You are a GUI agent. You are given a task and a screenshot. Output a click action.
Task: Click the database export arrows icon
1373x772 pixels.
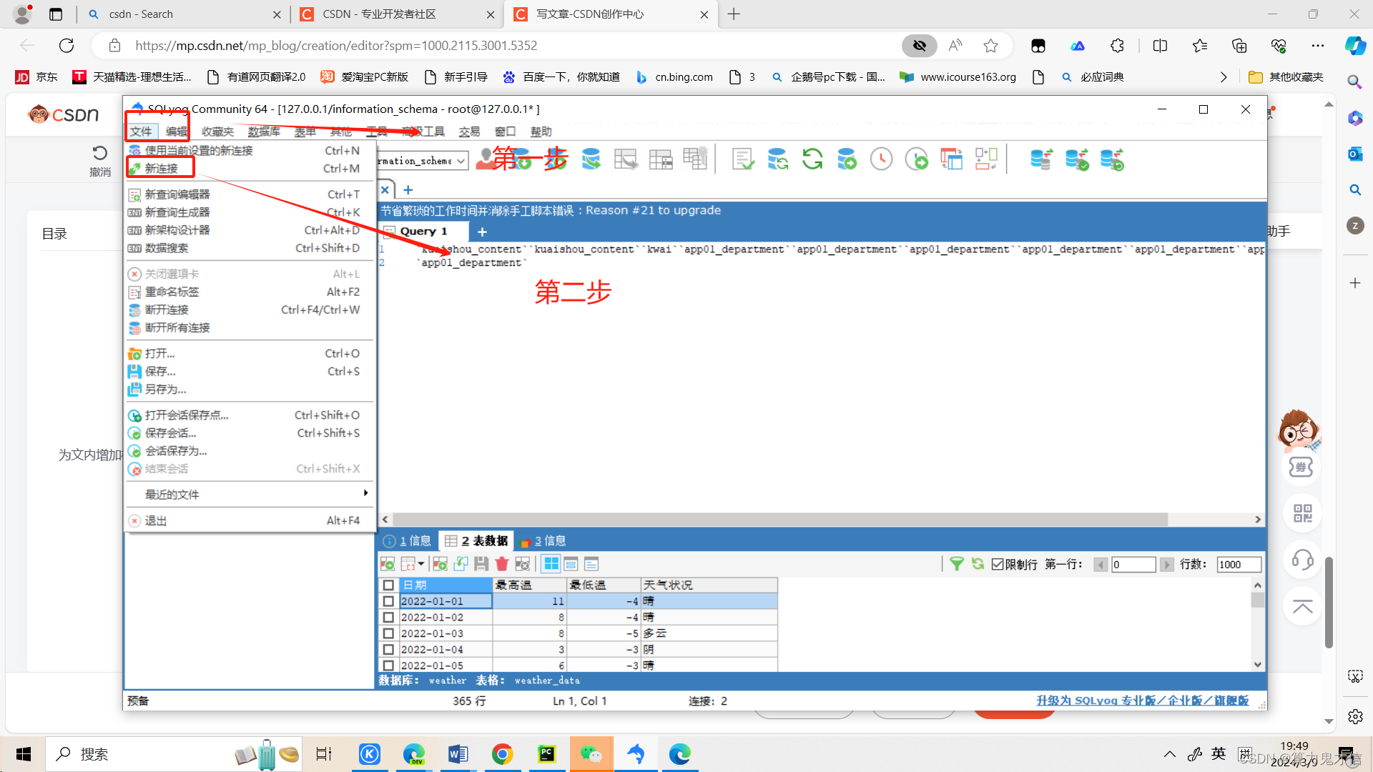(1041, 159)
